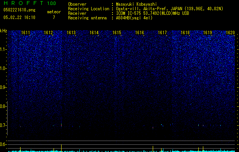Click the 1619 time marker
Viewport: 239px width, 152px height.
click(x=208, y=33)
